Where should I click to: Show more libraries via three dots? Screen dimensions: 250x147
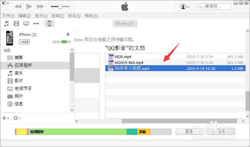[36, 24]
